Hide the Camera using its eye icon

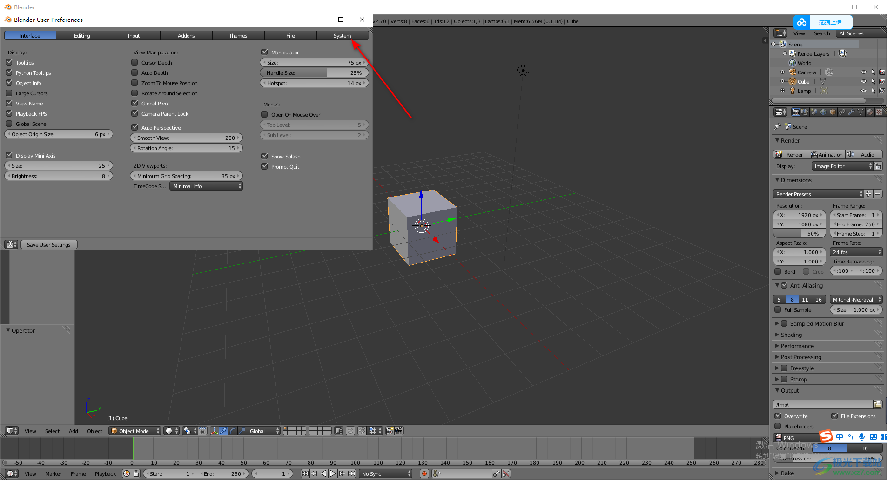click(x=864, y=72)
